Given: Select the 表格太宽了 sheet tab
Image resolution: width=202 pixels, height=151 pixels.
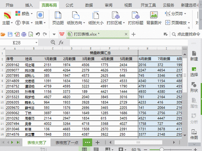Looking at the screenshot, I should pos(37,142).
